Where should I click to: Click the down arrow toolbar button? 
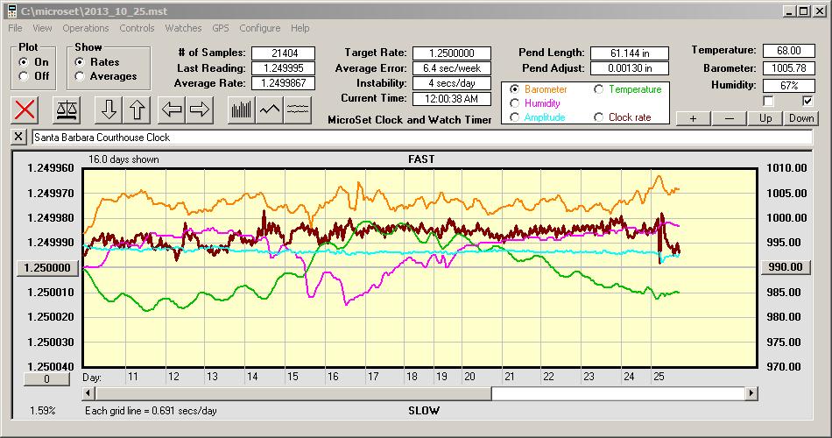point(109,109)
